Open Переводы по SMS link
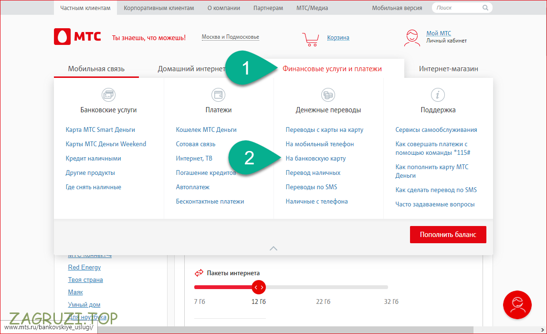The height and width of the screenshot is (334, 547). (x=311, y=187)
